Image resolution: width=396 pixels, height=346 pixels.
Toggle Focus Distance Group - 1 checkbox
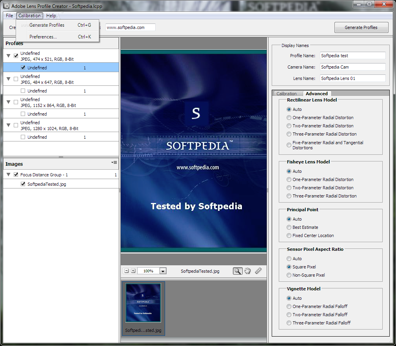[x=16, y=175]
